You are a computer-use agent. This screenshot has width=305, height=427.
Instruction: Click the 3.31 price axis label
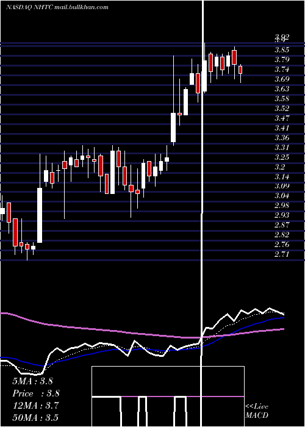(x=282, y=148)
